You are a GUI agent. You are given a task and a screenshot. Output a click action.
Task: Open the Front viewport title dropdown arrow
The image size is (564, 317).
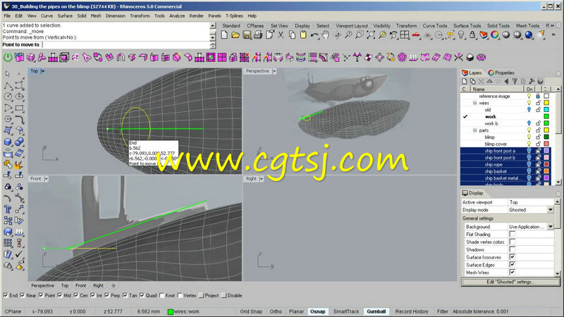tap(46, 179)
